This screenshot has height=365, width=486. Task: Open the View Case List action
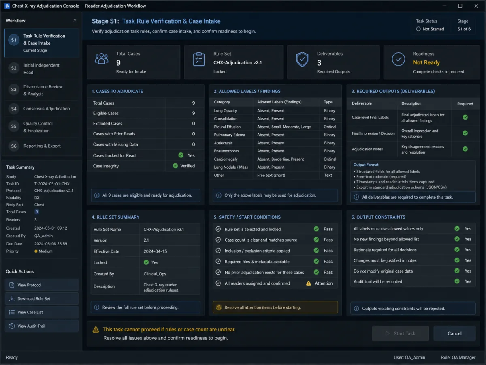pyautogui.click(x=41, y=312)
